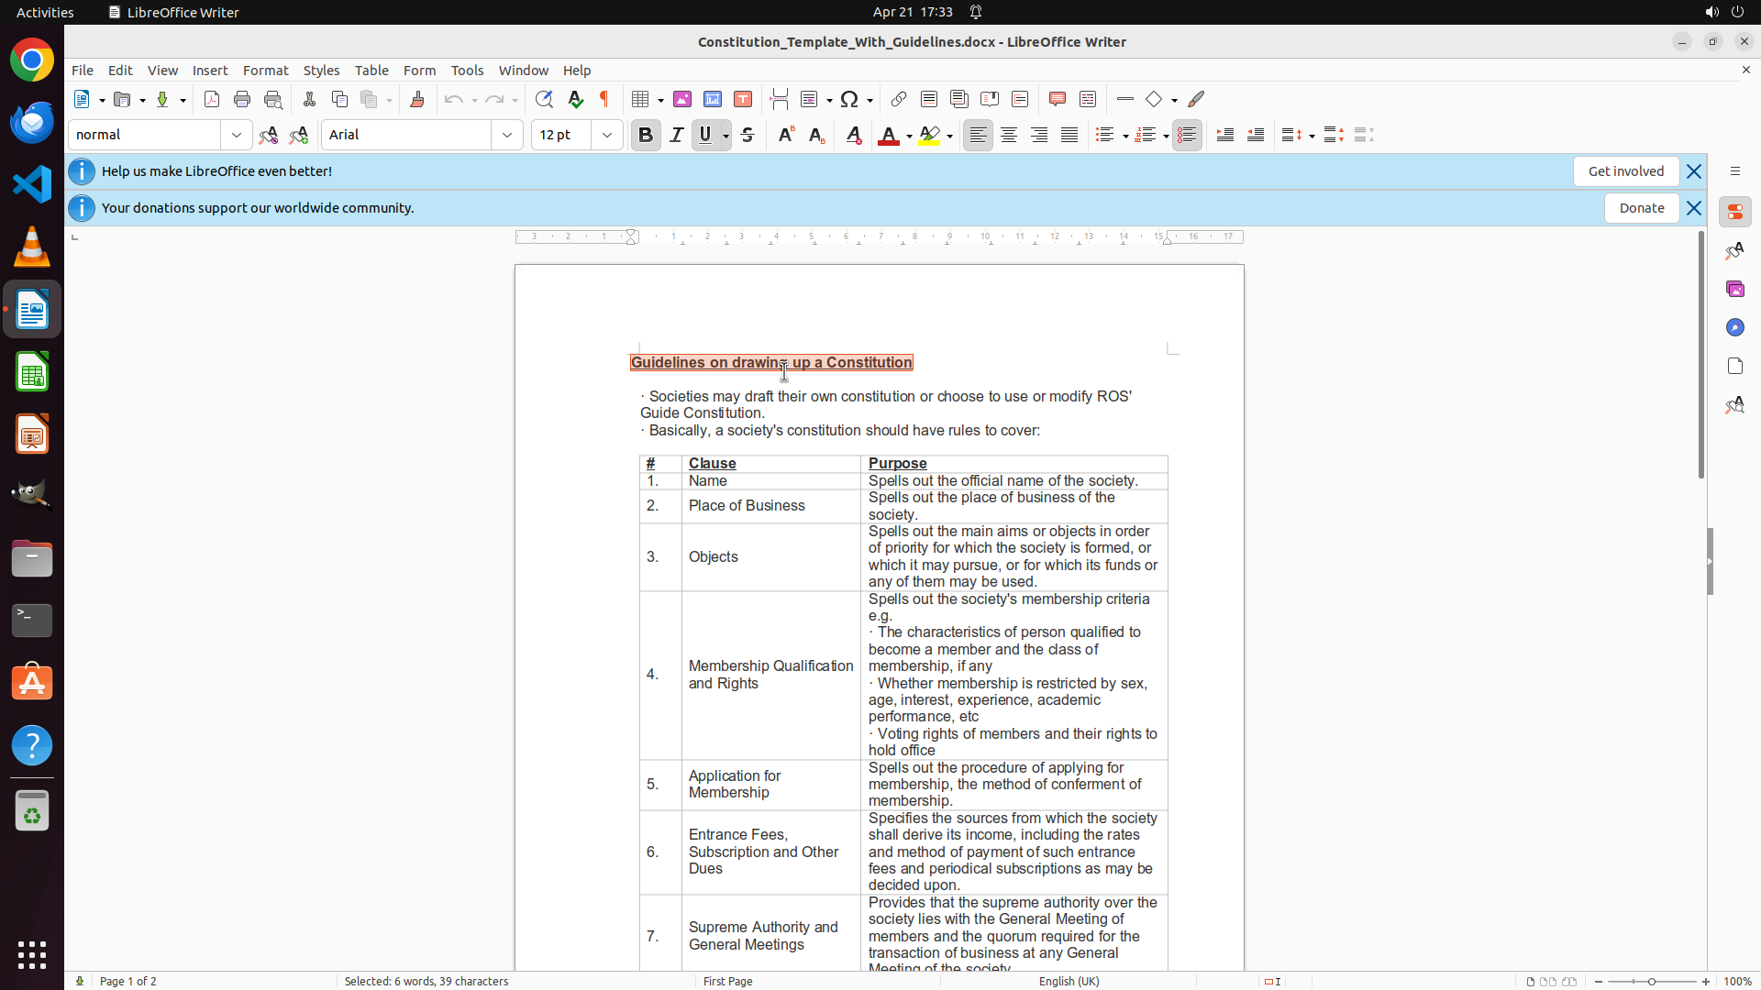Open the Gallery sidebar panel
Image resolution: width=1761 pixels, height=990 pixels.
pyautogui.click(x=1734, y=289)
